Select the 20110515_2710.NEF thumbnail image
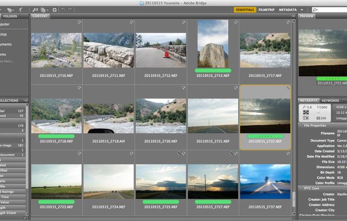Screen dimensions: 347x221 [57, 50]
